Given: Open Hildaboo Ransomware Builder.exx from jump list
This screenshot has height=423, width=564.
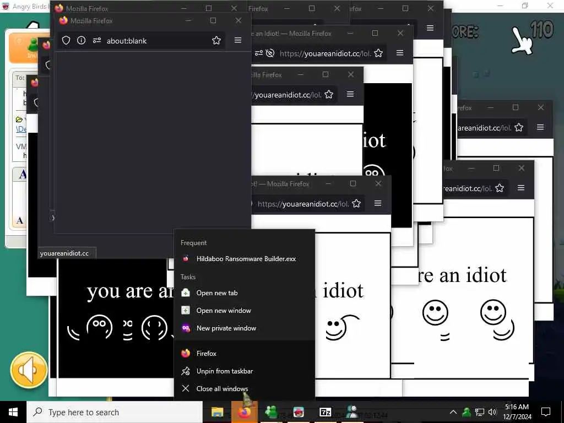Looking at the screenshot, I should 244,259.
